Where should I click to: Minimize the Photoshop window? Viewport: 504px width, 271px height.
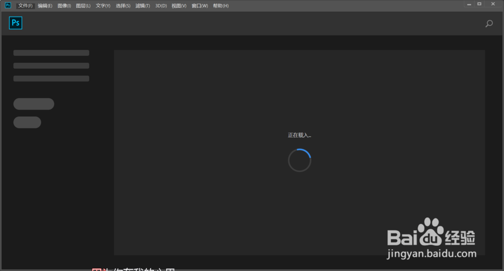pos(469,4)
